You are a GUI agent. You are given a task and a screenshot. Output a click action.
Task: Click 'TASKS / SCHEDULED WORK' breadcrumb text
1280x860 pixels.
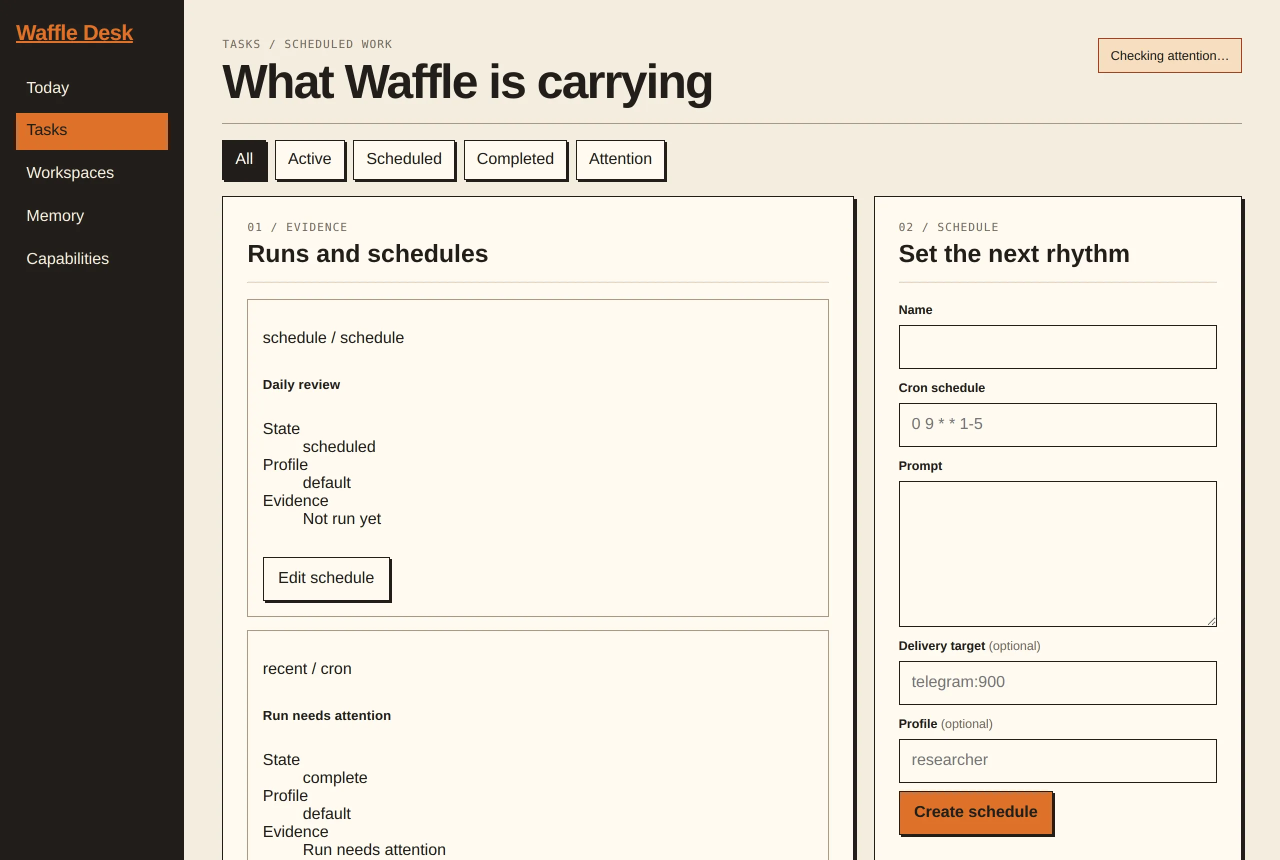pyautogui.click(x=307, y=44)
